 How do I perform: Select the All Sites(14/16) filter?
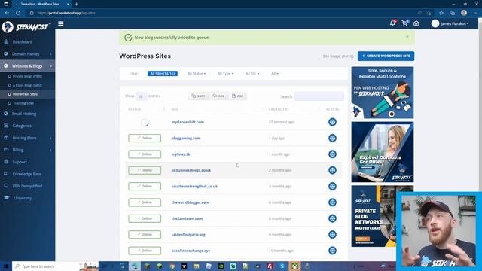(x=163, y=74)
